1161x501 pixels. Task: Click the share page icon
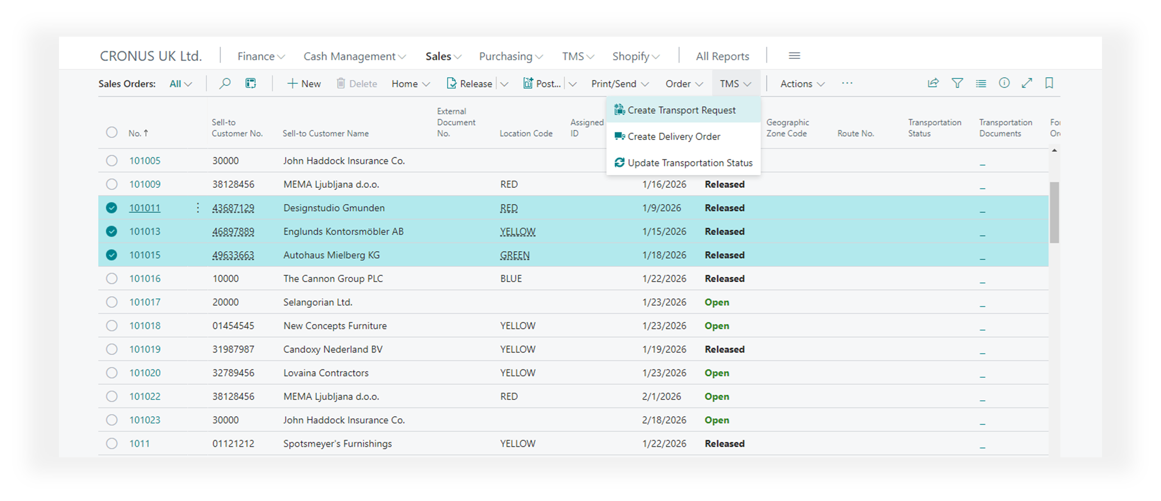click(933, 83)
